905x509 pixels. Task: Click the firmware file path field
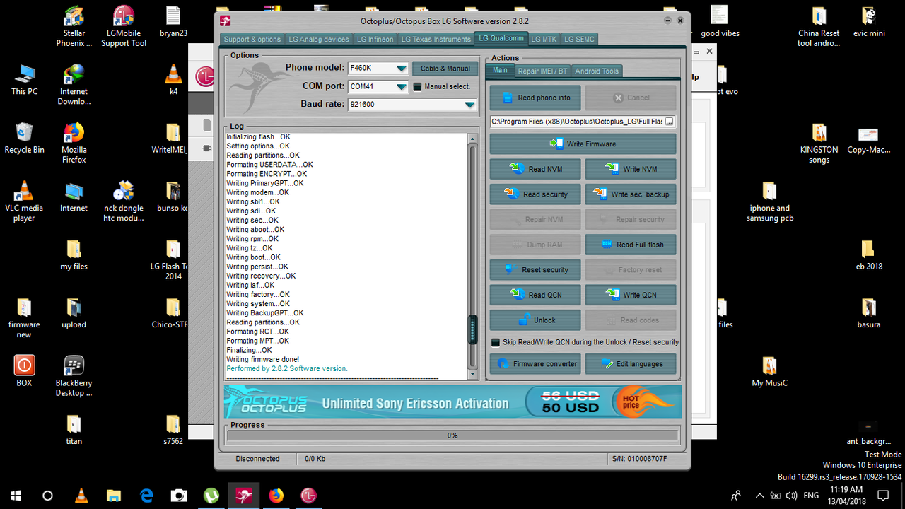coord(577,122)
